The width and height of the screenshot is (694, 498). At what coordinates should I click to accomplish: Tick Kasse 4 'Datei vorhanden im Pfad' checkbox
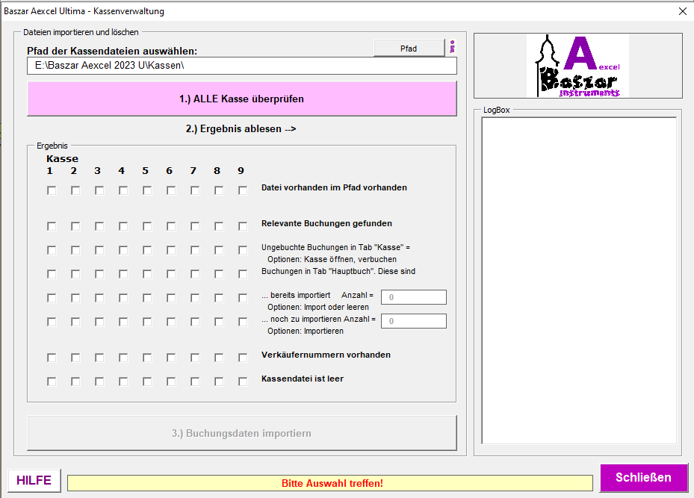click(123, 190)
